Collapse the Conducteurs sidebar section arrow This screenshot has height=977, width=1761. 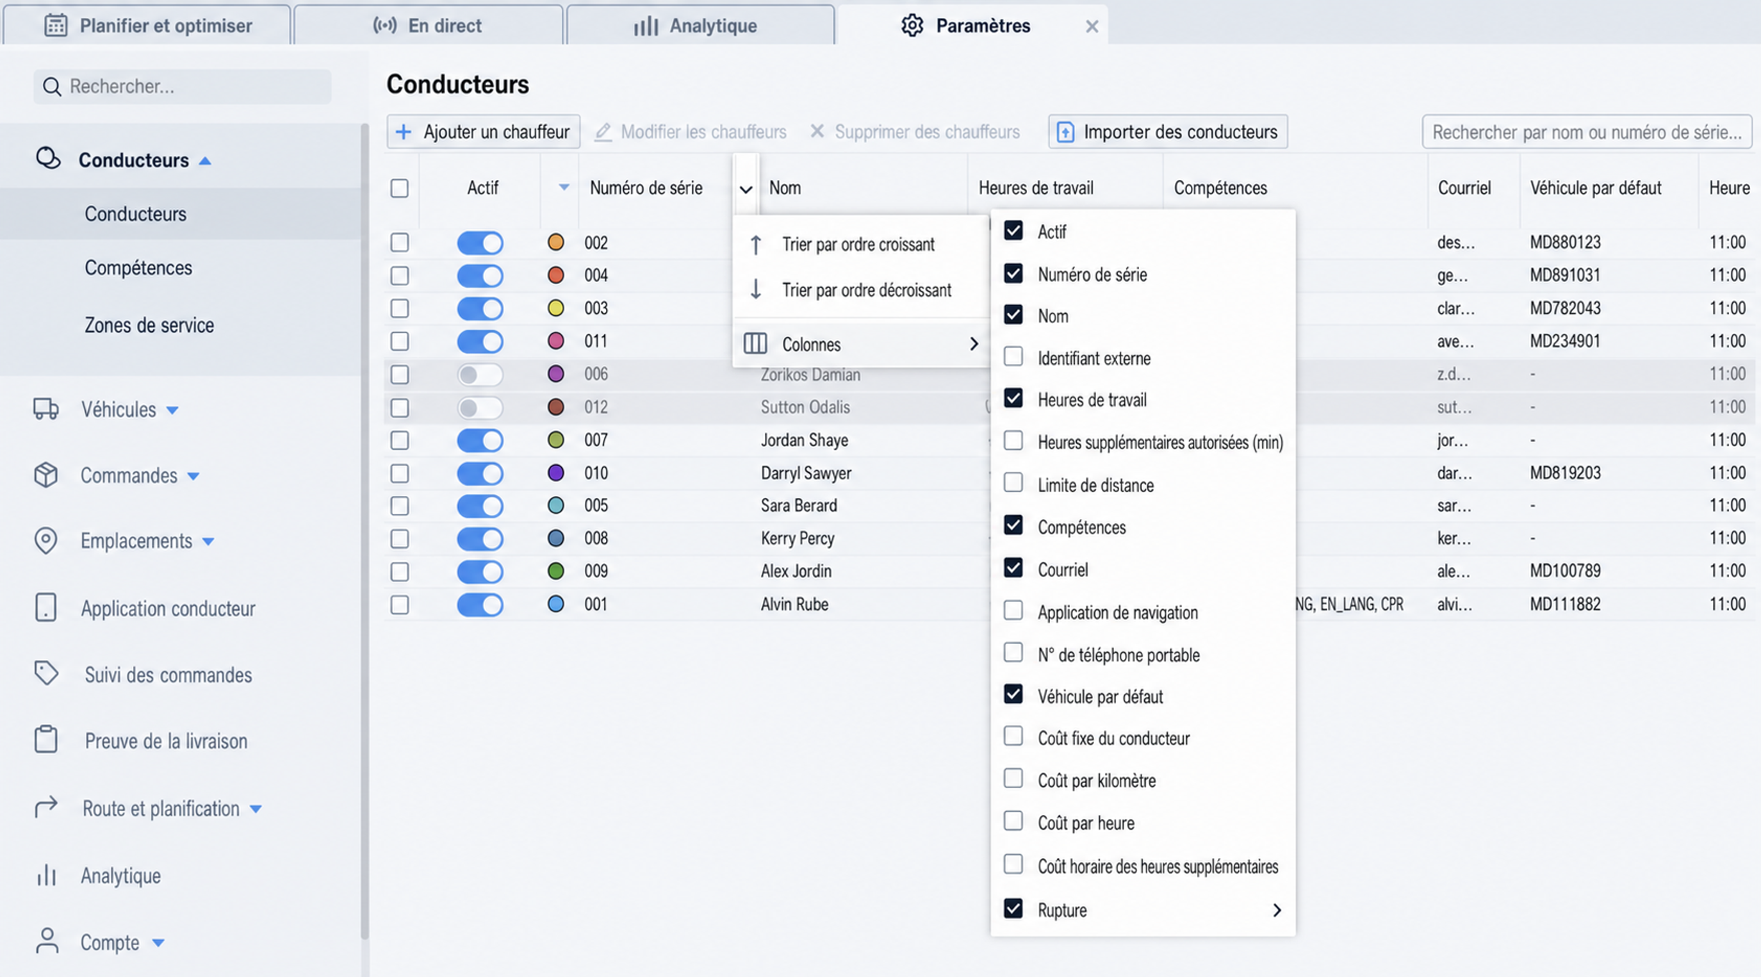204,161
